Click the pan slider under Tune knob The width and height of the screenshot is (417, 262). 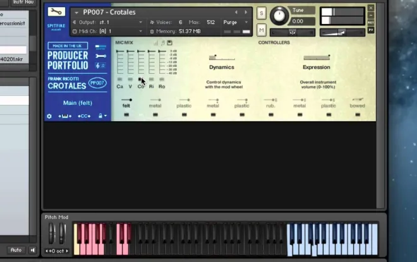coord(293,32)
